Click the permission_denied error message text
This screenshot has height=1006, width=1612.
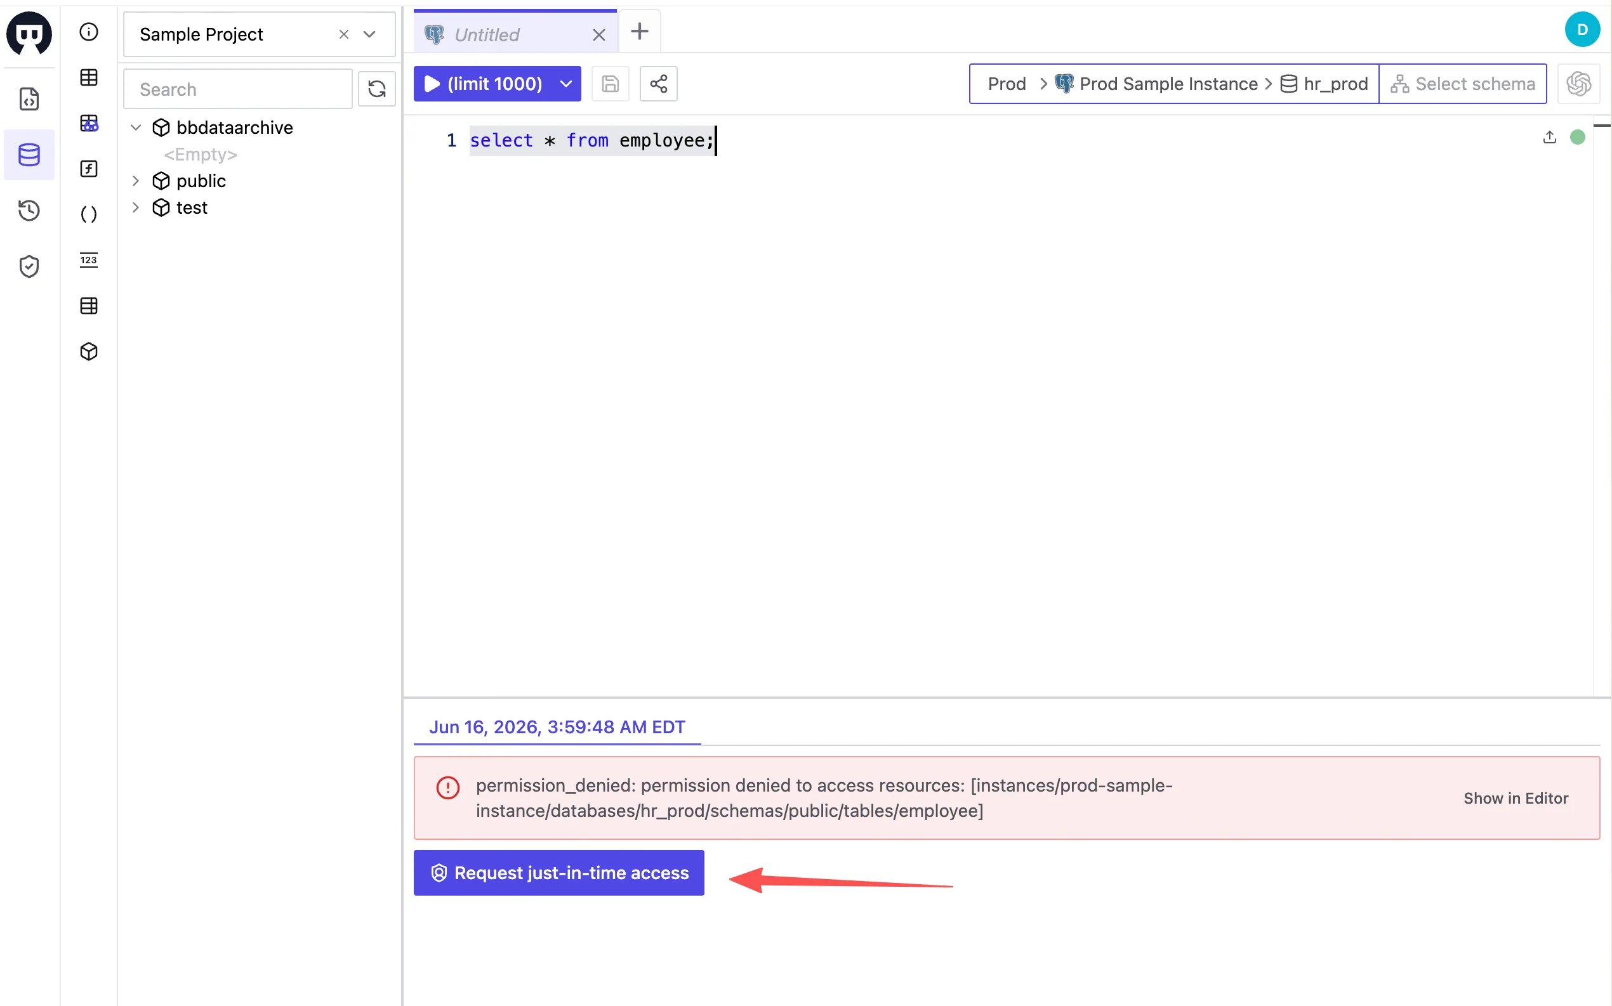tap(824, 798)
